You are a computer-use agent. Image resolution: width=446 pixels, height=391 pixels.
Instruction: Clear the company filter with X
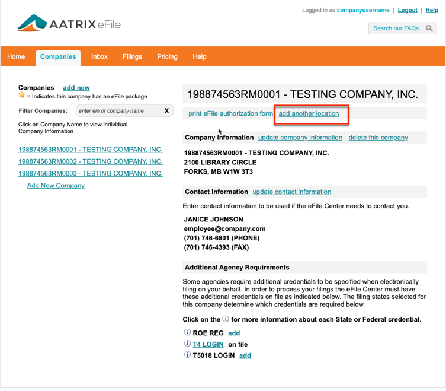click(x=166, y=110)
